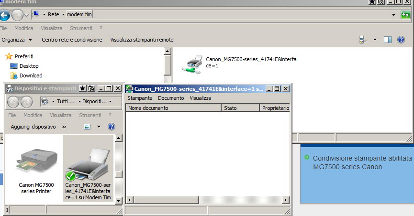Image resolution: width=414 pixels, height=216 pixels.
Task: Click Aggiungi dispositivo
Action: pyautogui.click(x=34, y=127)
